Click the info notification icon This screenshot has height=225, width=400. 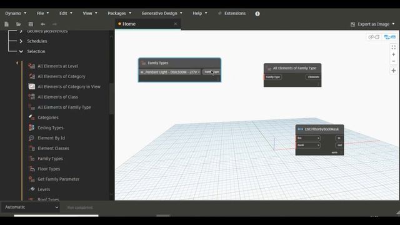257,14
